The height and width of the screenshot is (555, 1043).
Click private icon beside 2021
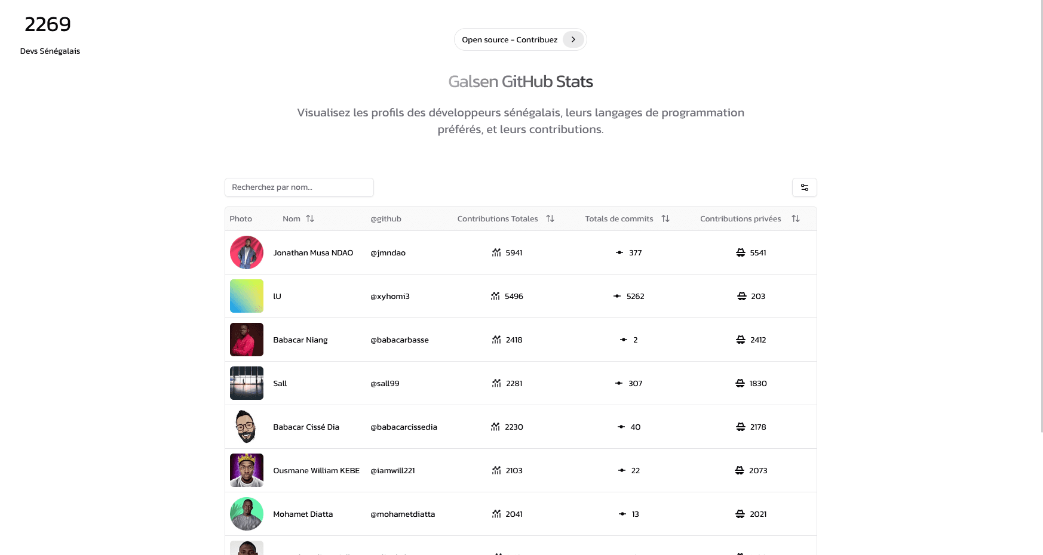coord(740,514)
